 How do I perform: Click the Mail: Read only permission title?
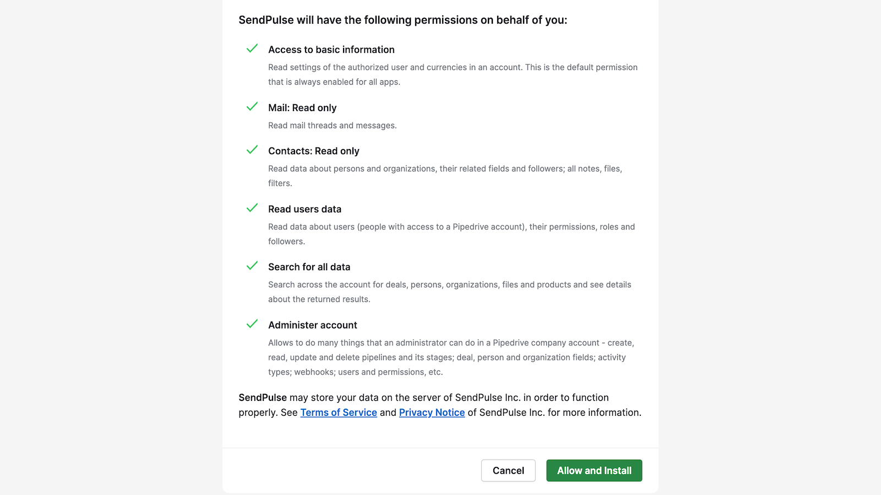click(302, 108)
